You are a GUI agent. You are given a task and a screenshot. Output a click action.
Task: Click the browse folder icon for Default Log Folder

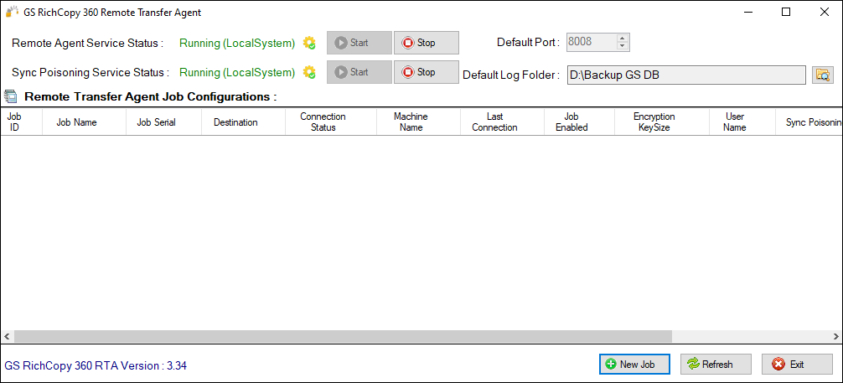tap(823, 75)
